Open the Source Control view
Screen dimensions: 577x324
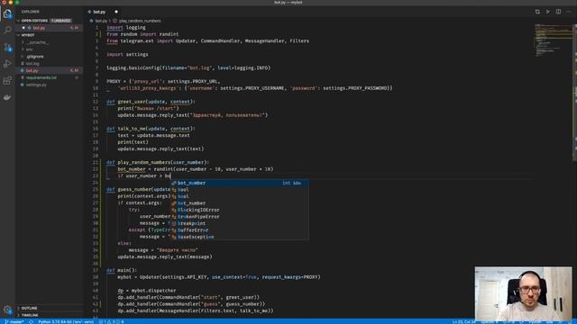coord(7,48)
